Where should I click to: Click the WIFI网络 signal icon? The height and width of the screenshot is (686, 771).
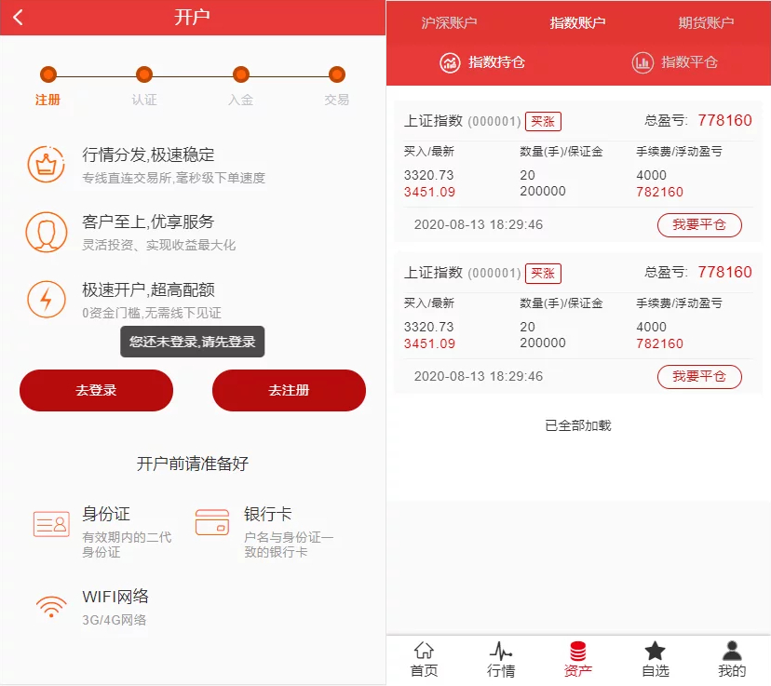[51, 607]
